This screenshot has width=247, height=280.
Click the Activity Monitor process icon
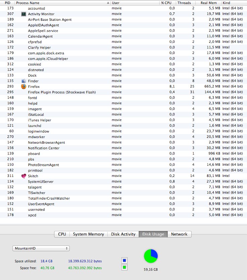23,14
